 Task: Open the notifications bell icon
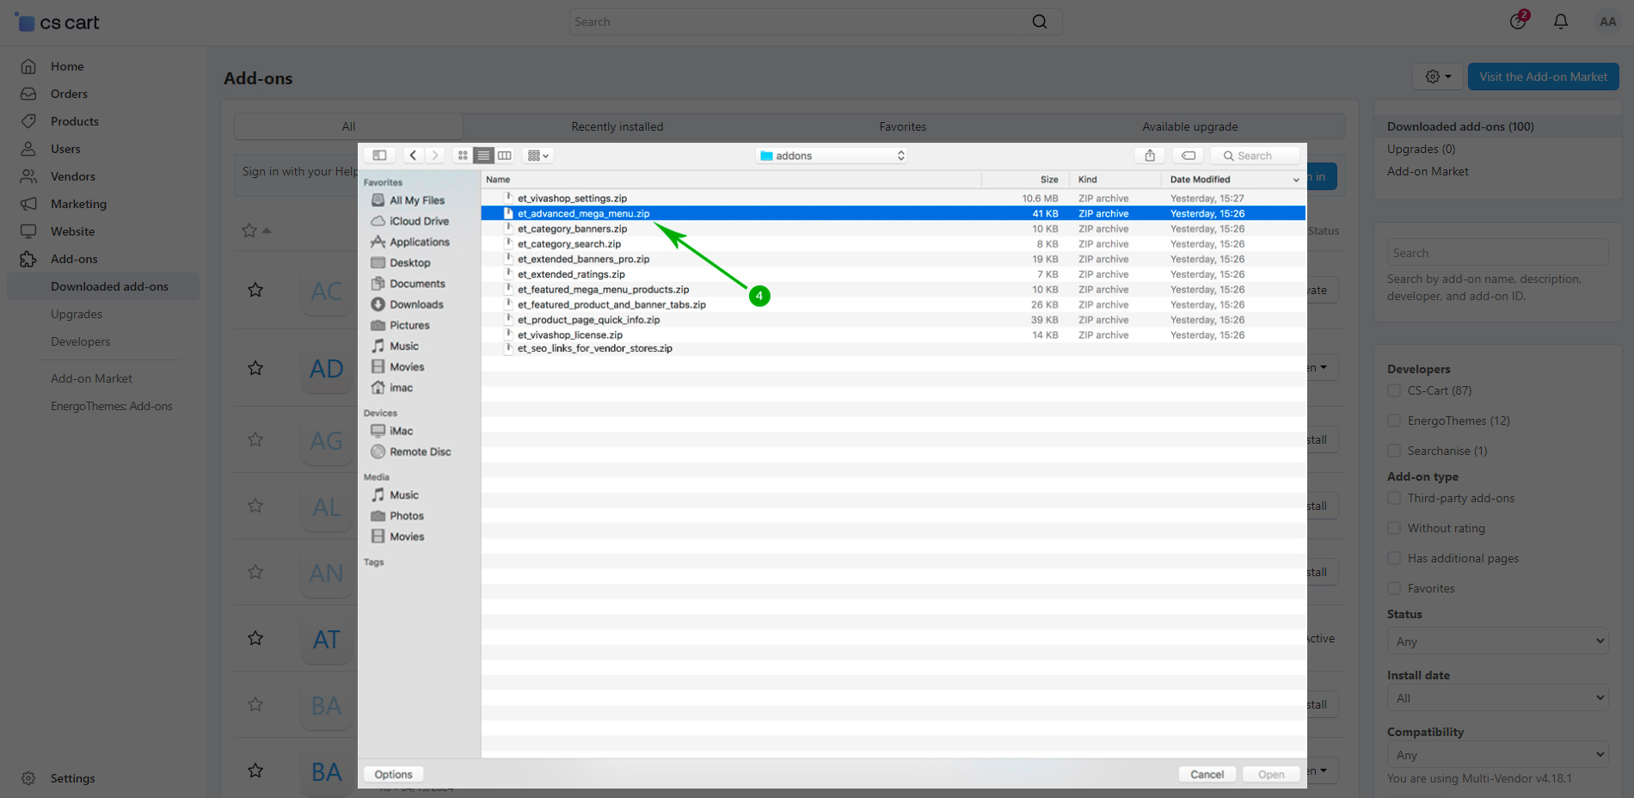point(1560,21)
